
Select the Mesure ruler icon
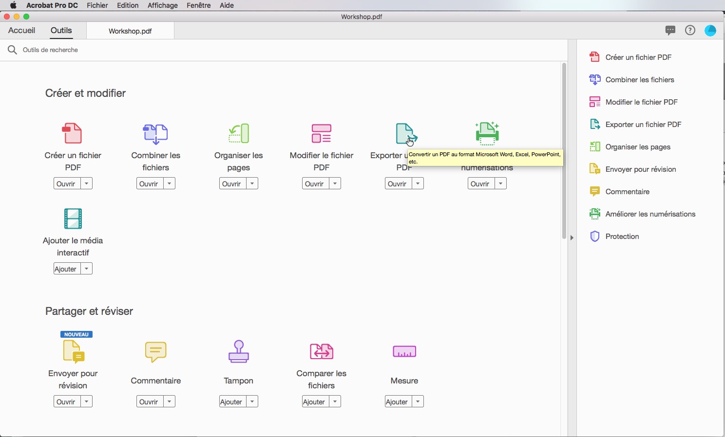[404, 351]
